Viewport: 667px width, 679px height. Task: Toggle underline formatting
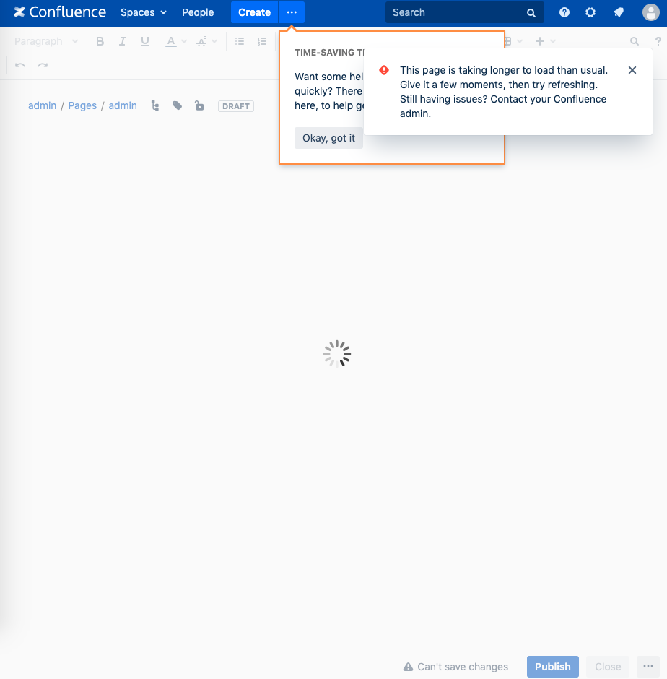coord(145,41)
